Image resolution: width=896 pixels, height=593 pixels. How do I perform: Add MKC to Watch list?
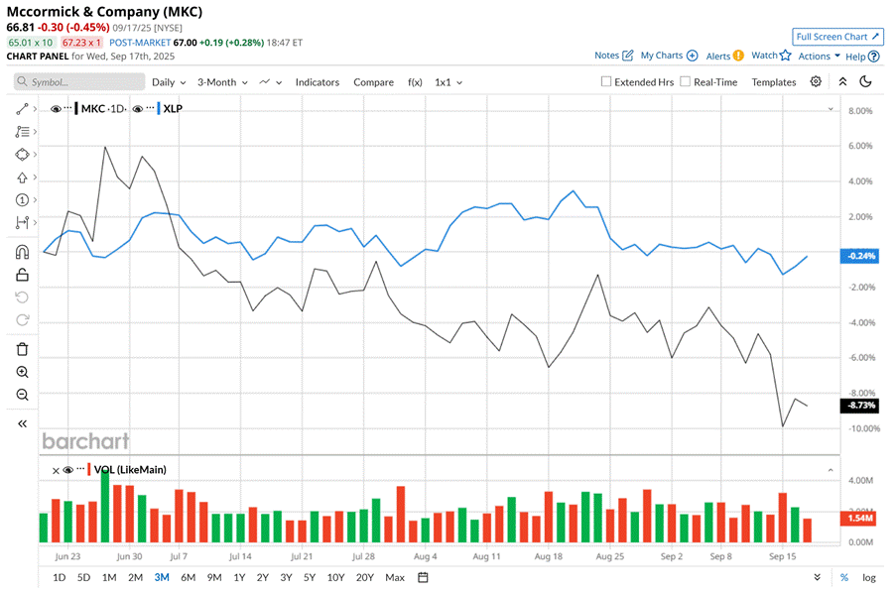771,56
